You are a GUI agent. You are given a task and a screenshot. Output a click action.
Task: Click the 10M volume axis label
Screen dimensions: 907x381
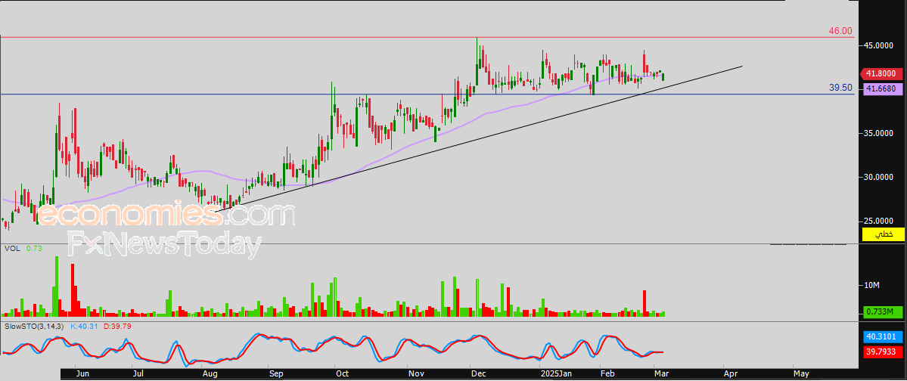tap(871, 285)
